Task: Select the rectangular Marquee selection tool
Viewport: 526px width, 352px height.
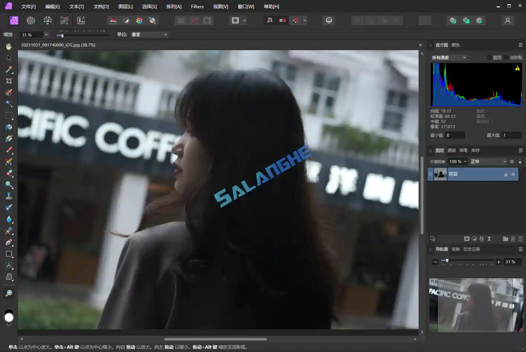Action: (x=9, y=115)
